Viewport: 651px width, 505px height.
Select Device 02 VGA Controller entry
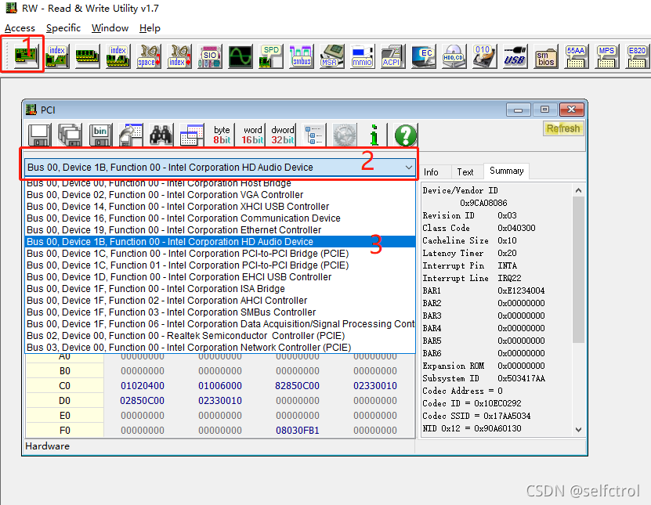coord(220,195)
